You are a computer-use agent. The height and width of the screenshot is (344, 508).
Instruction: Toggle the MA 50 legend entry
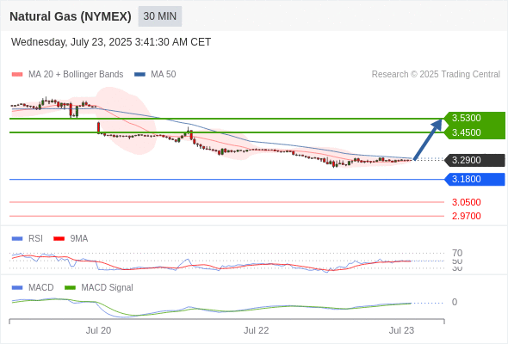155,75
